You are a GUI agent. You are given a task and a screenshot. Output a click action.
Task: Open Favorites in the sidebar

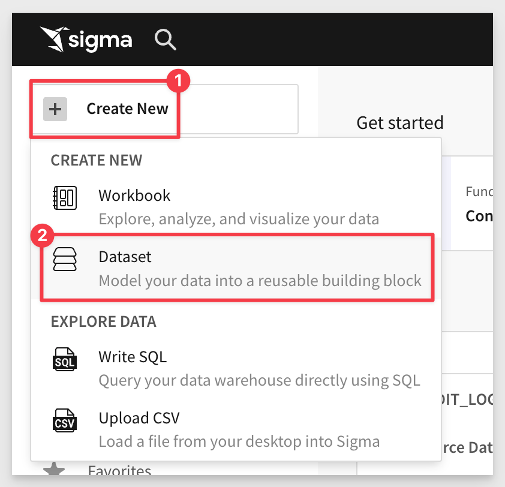(x=119, y=470)
